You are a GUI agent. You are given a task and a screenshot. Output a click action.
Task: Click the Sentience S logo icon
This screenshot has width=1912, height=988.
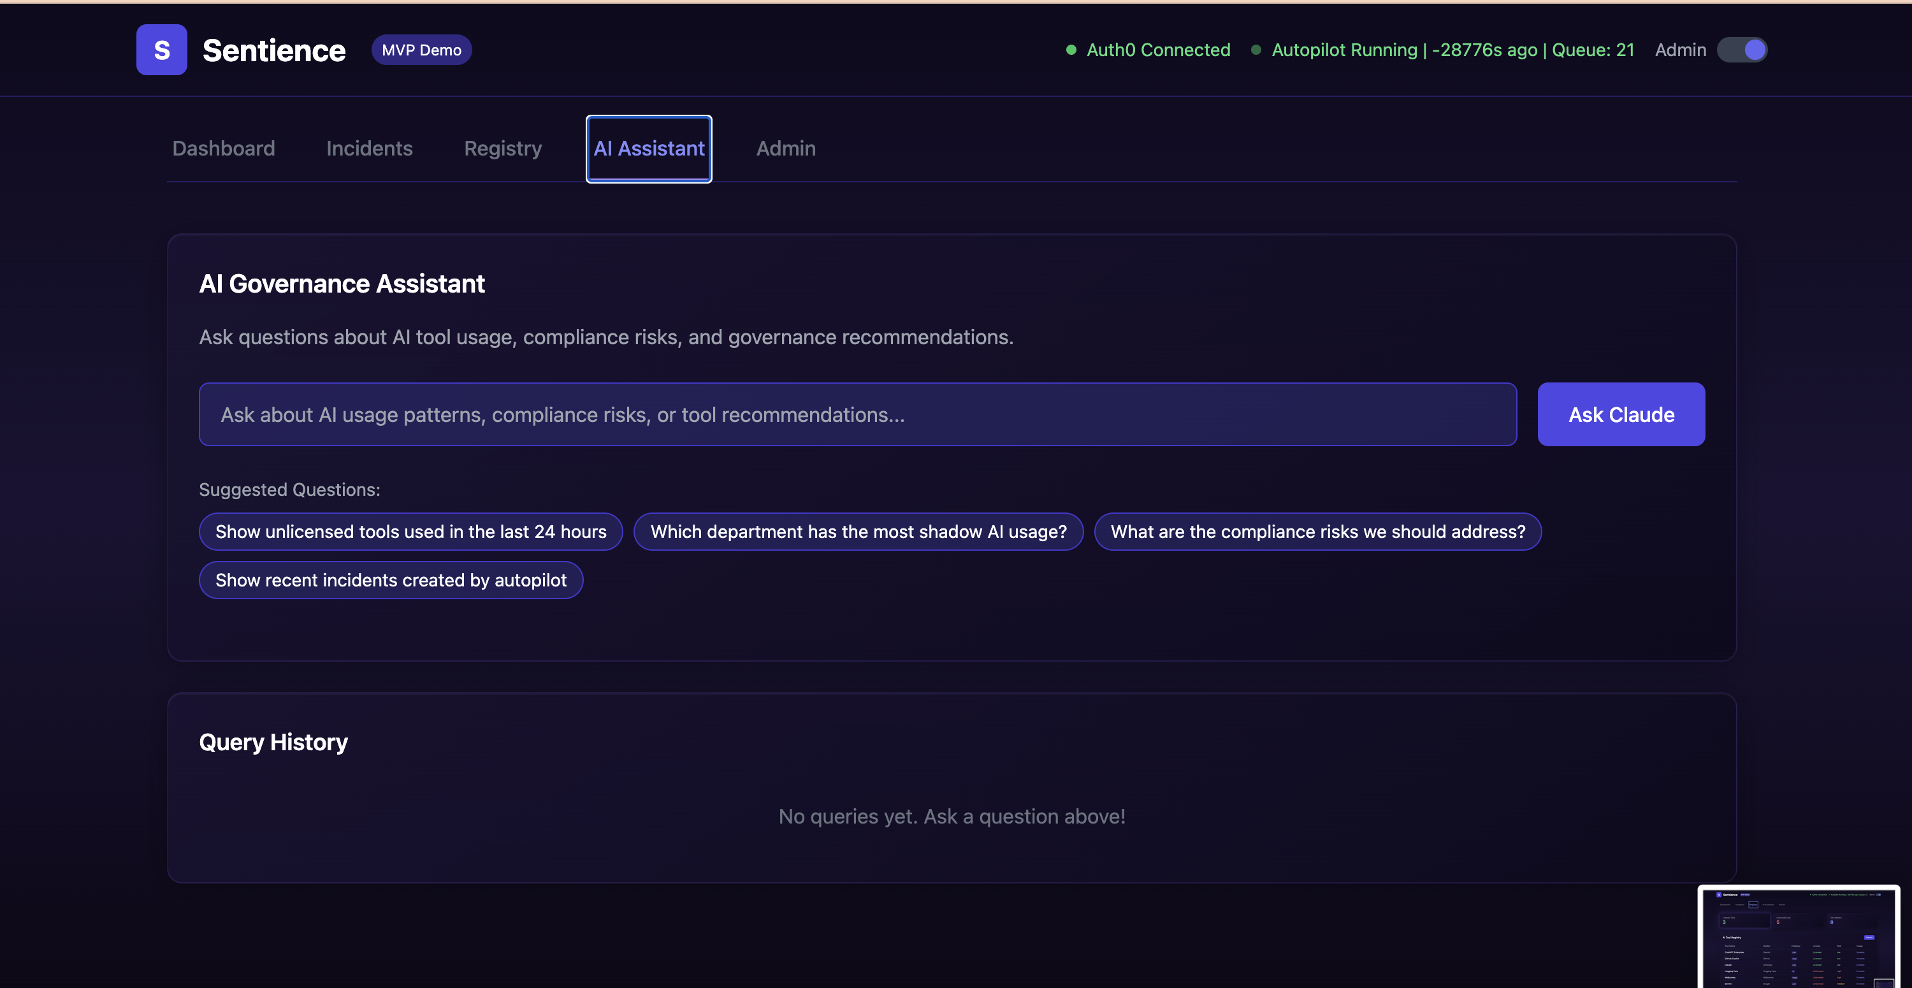tap(161, 50)
